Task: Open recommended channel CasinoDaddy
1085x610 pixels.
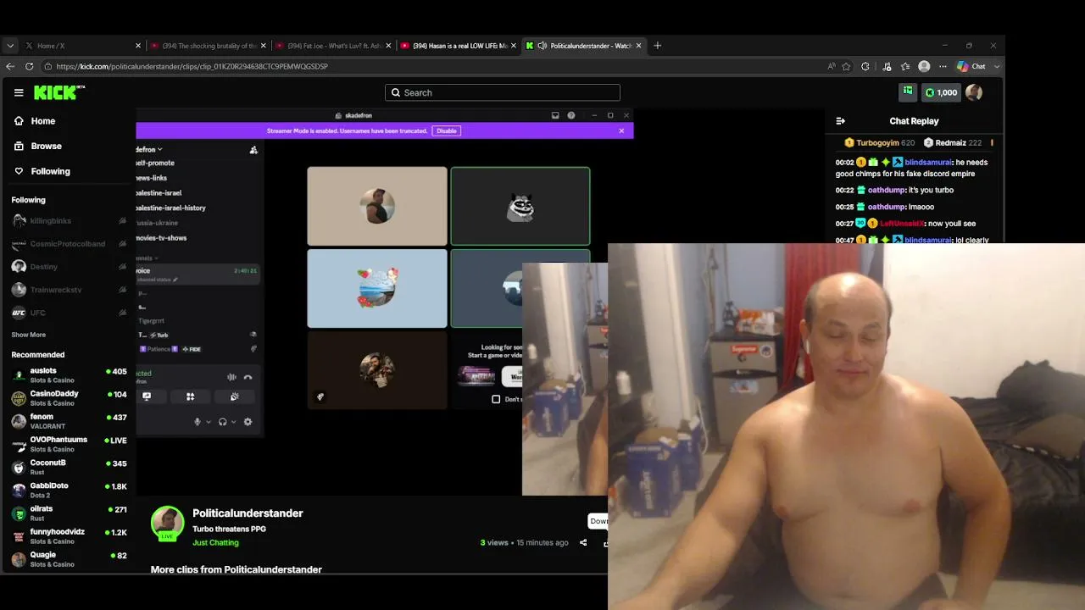Action: (x=68, y=398)
